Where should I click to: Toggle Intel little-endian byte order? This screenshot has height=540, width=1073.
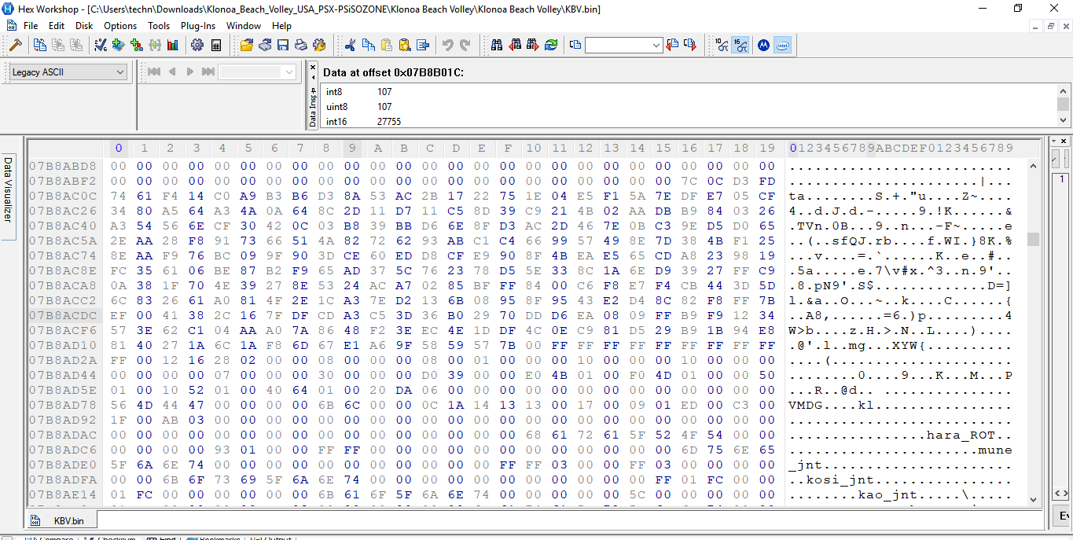pos(782,45)
